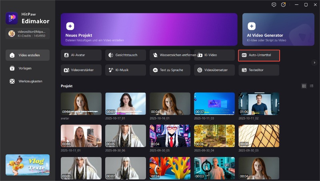Start the KI-Video tool
The image size is (320, 181).
214,55
